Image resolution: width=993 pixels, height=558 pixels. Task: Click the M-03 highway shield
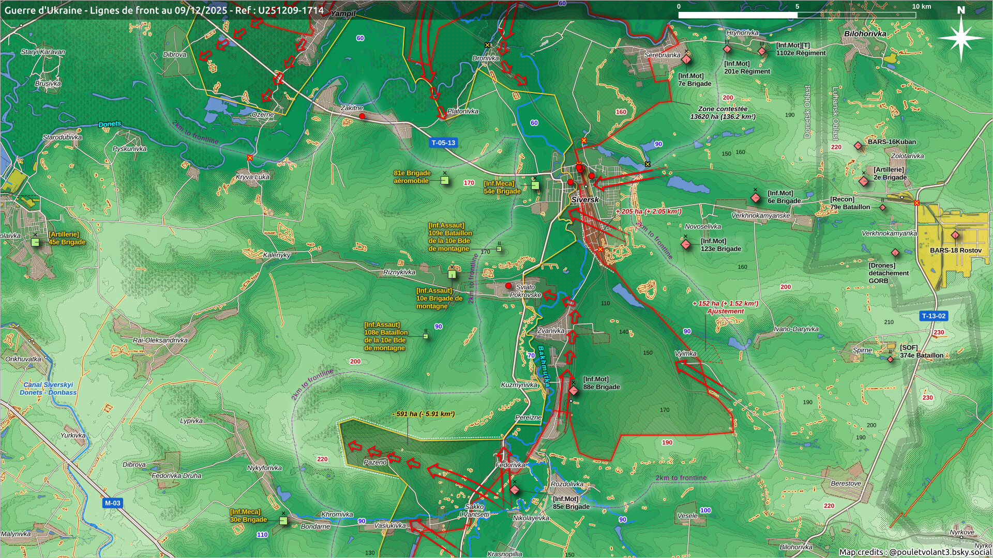point(112,503)
